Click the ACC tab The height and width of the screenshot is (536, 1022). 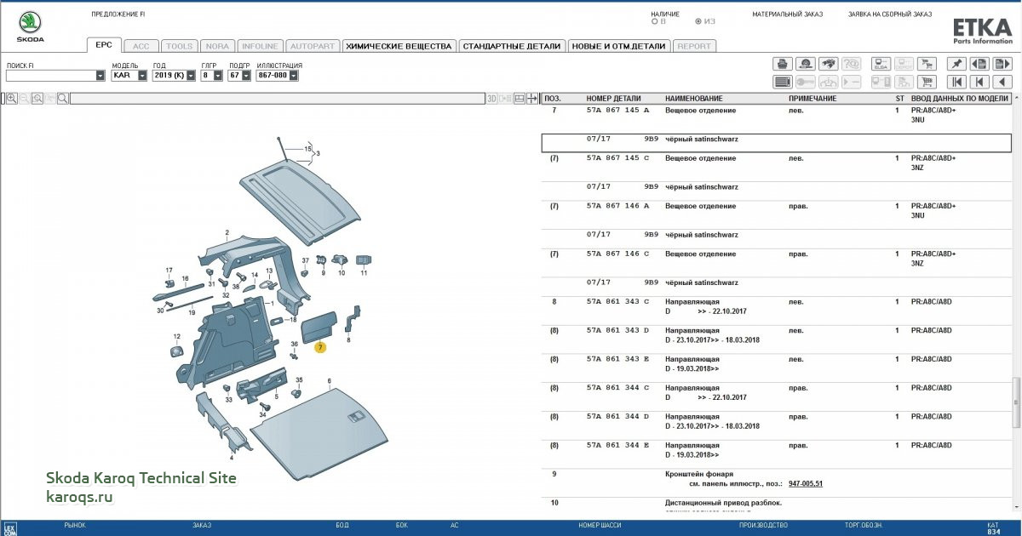pos(141,46)
